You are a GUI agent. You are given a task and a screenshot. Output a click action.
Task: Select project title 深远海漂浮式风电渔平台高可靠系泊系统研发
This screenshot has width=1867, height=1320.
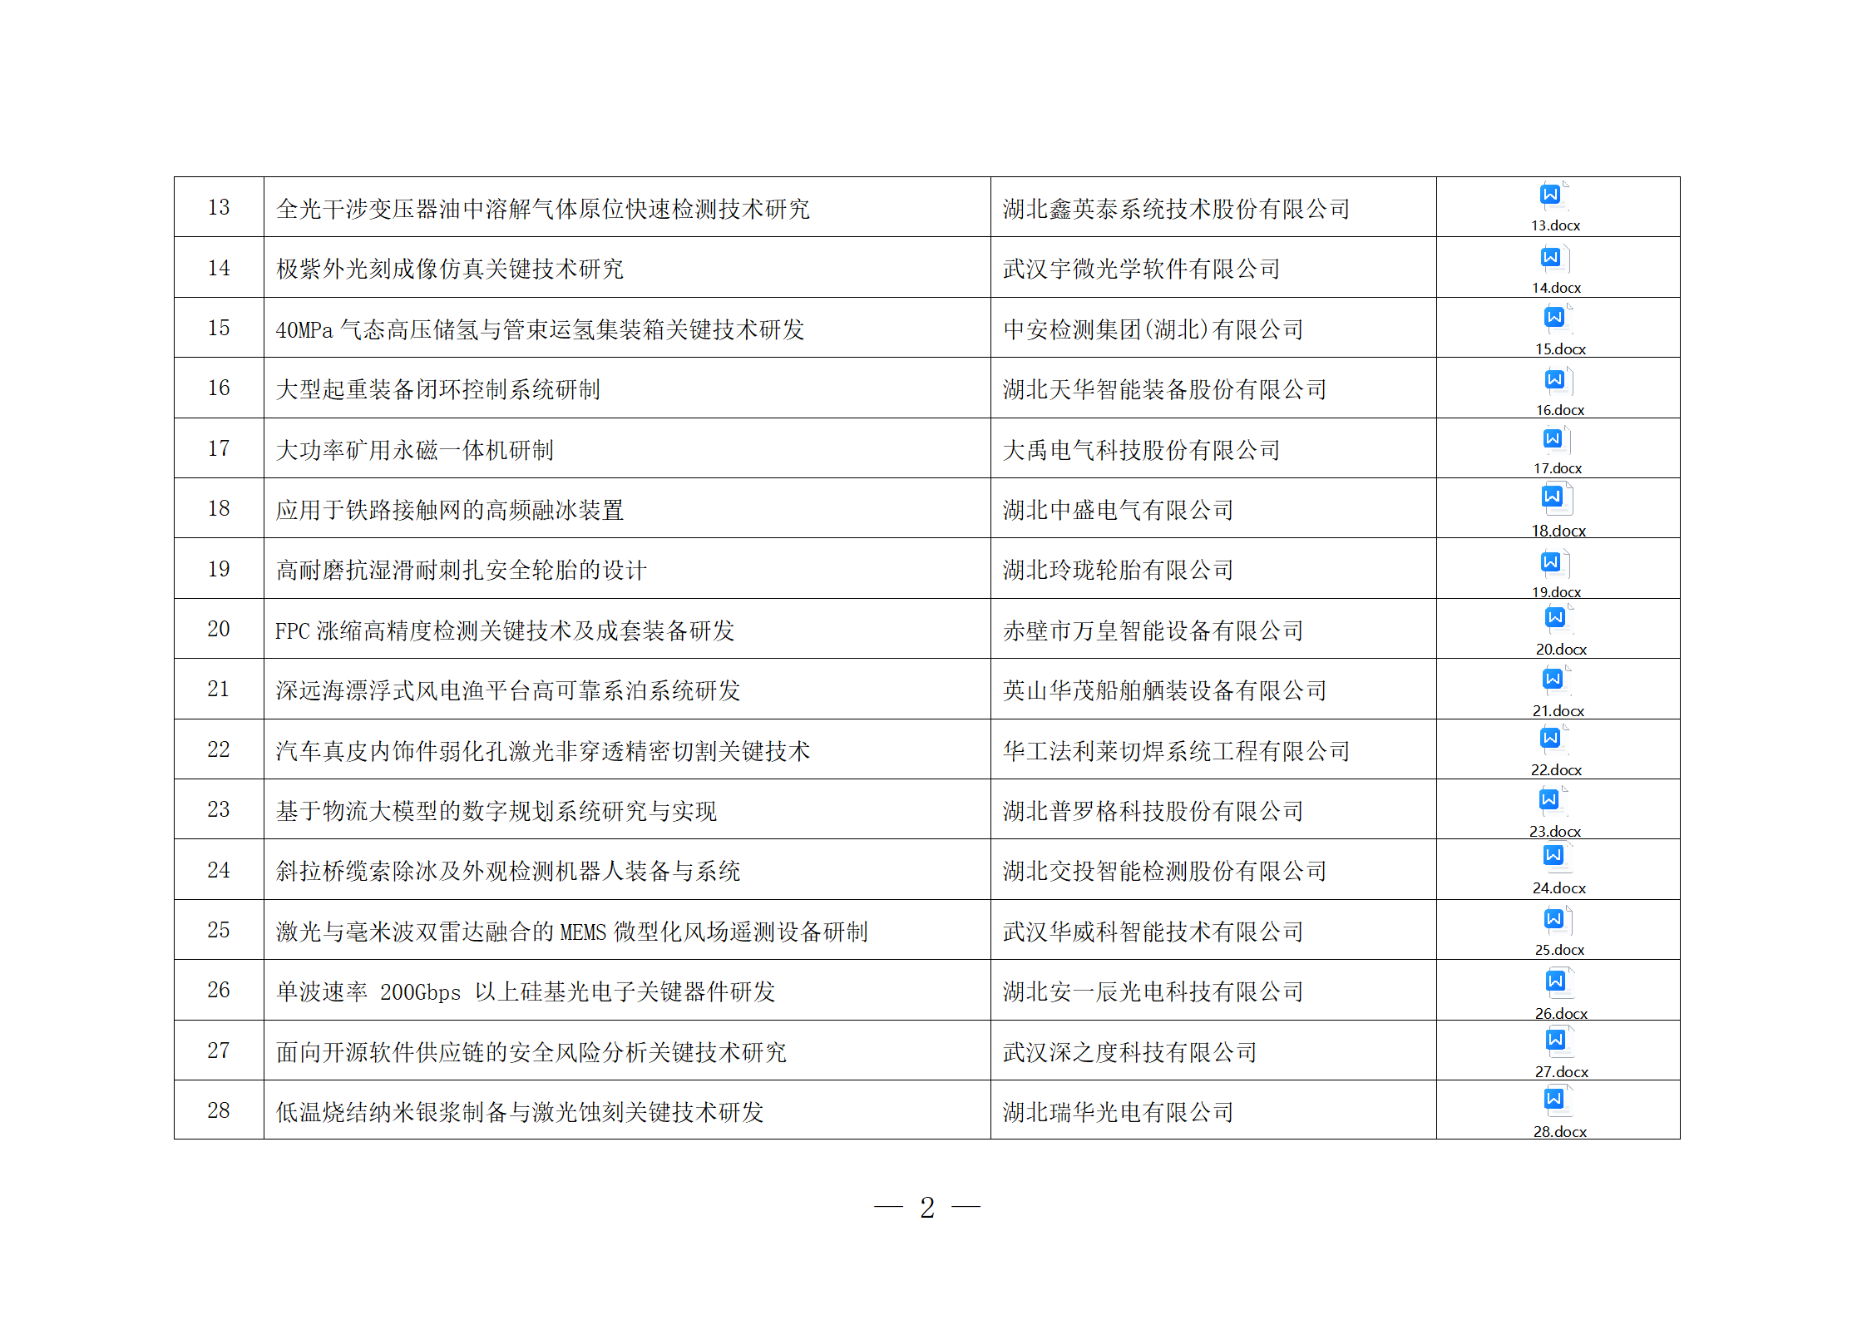(507, 690)
